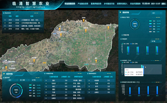Toggle the 高标准农田 layer checkbox
The image size is (167, 103).
point(3,68)
